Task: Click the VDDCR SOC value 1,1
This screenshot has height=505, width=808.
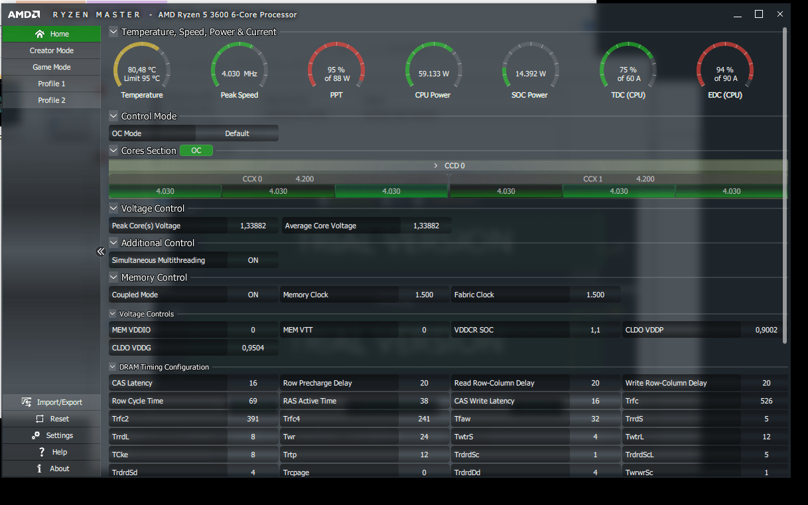Action: (x=595, y=330)
